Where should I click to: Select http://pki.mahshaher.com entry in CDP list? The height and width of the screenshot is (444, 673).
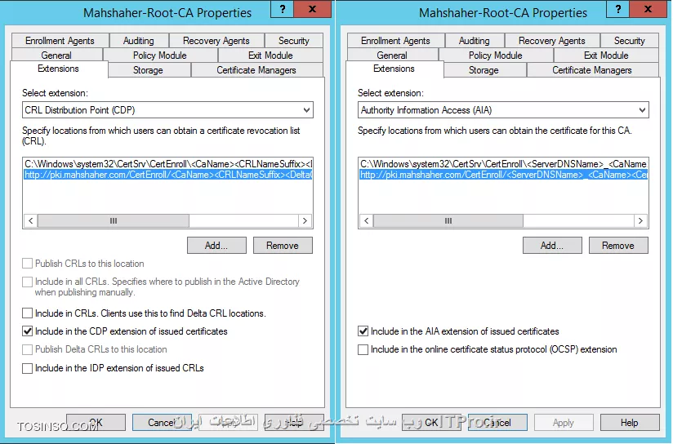point(168,175)
